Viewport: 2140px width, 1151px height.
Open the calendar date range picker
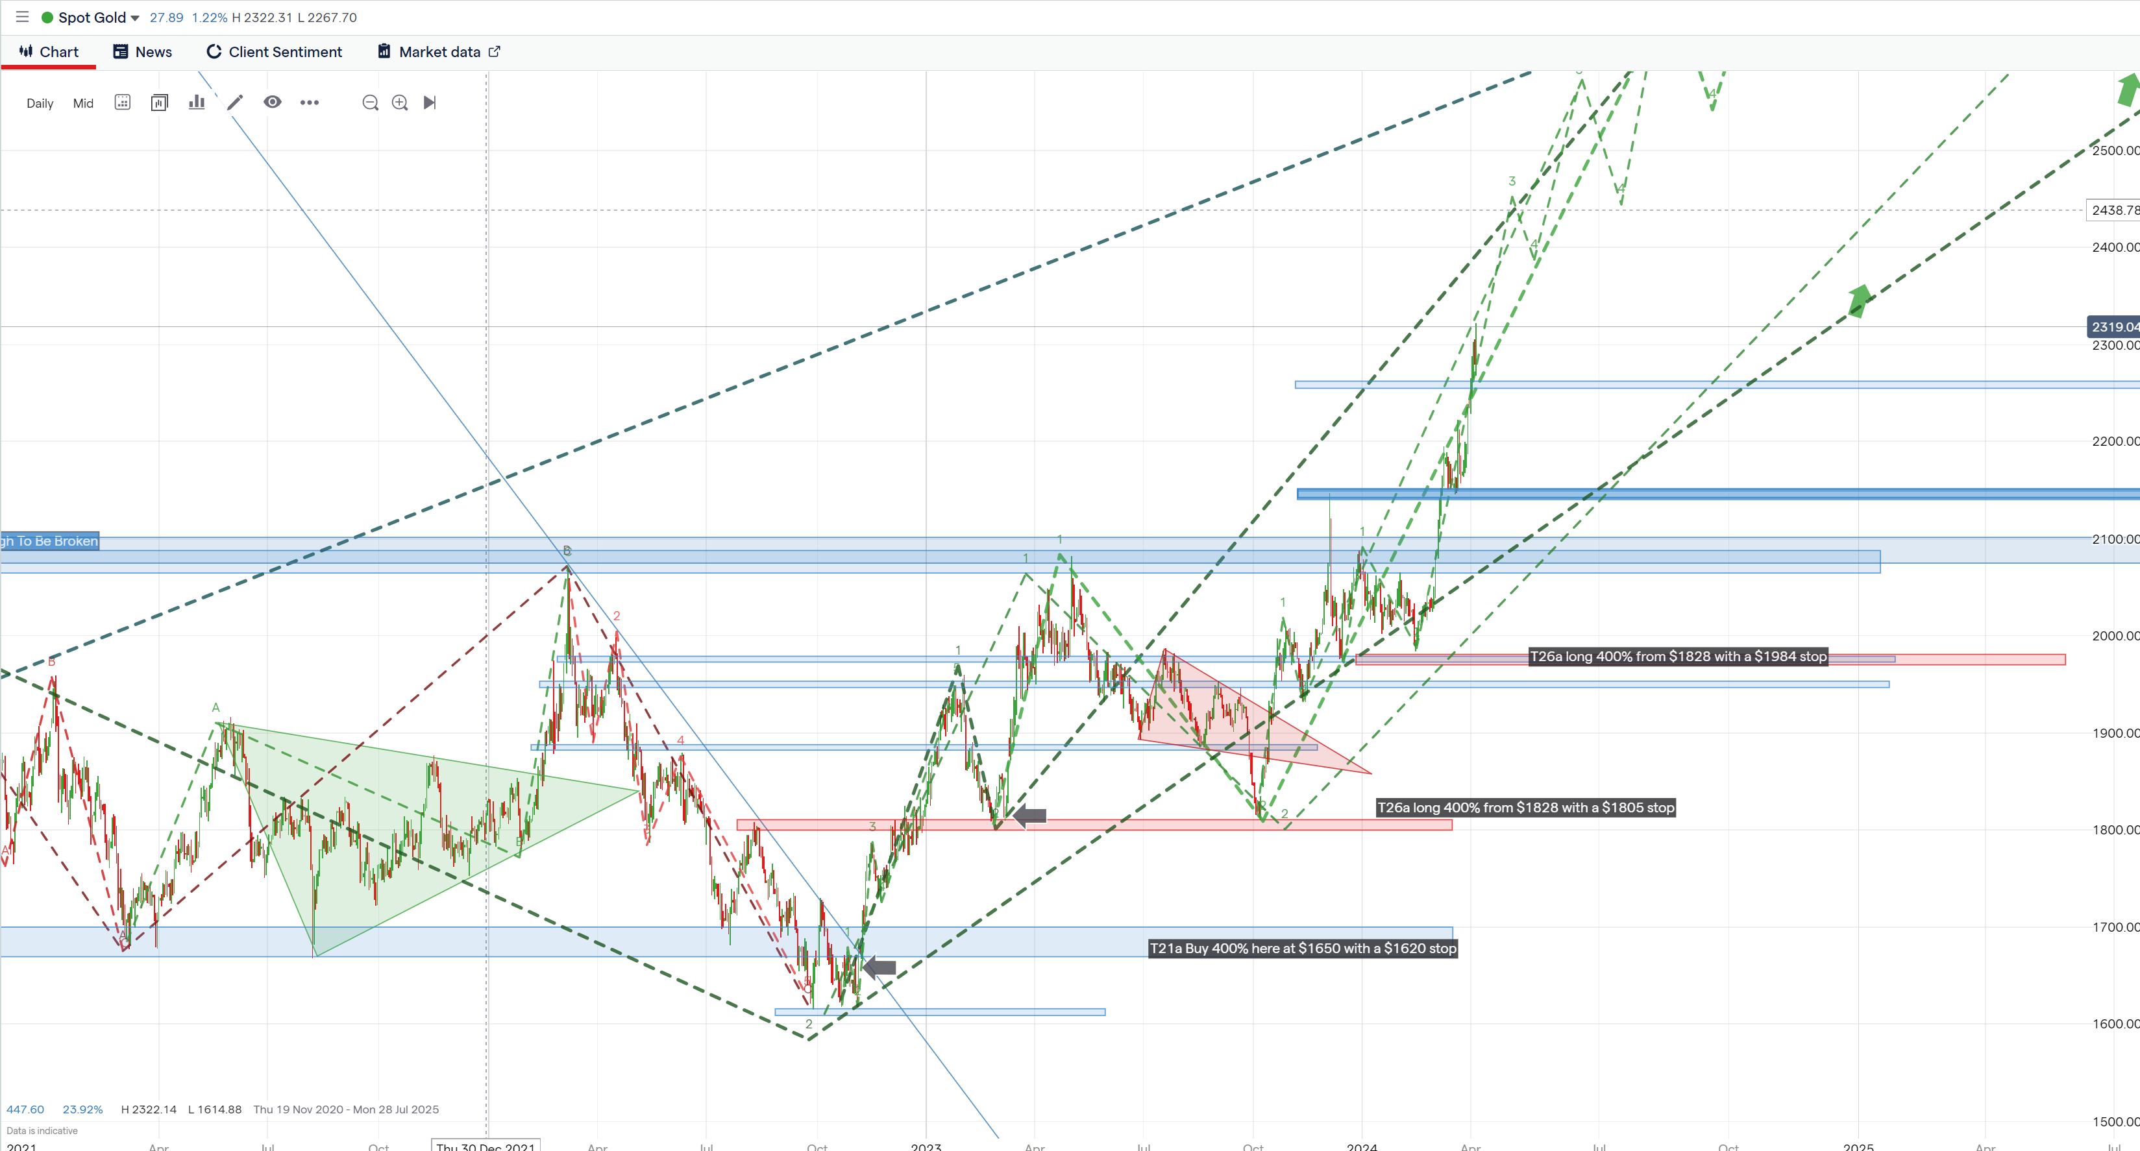click(x=122, y=102)
